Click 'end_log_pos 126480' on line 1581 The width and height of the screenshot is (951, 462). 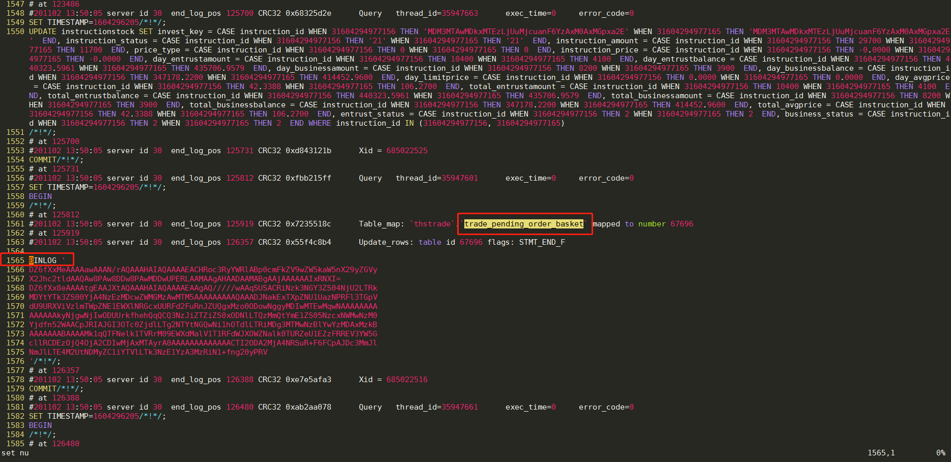212,407
